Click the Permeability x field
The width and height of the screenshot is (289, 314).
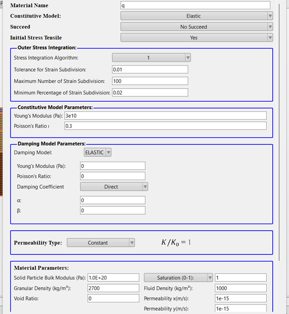coord(241,298)
